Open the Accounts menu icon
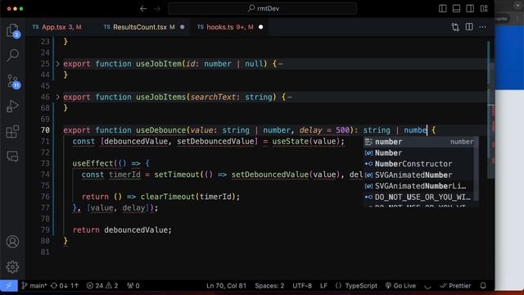Screen dimensions: 524x295 [x=12, y=242]
